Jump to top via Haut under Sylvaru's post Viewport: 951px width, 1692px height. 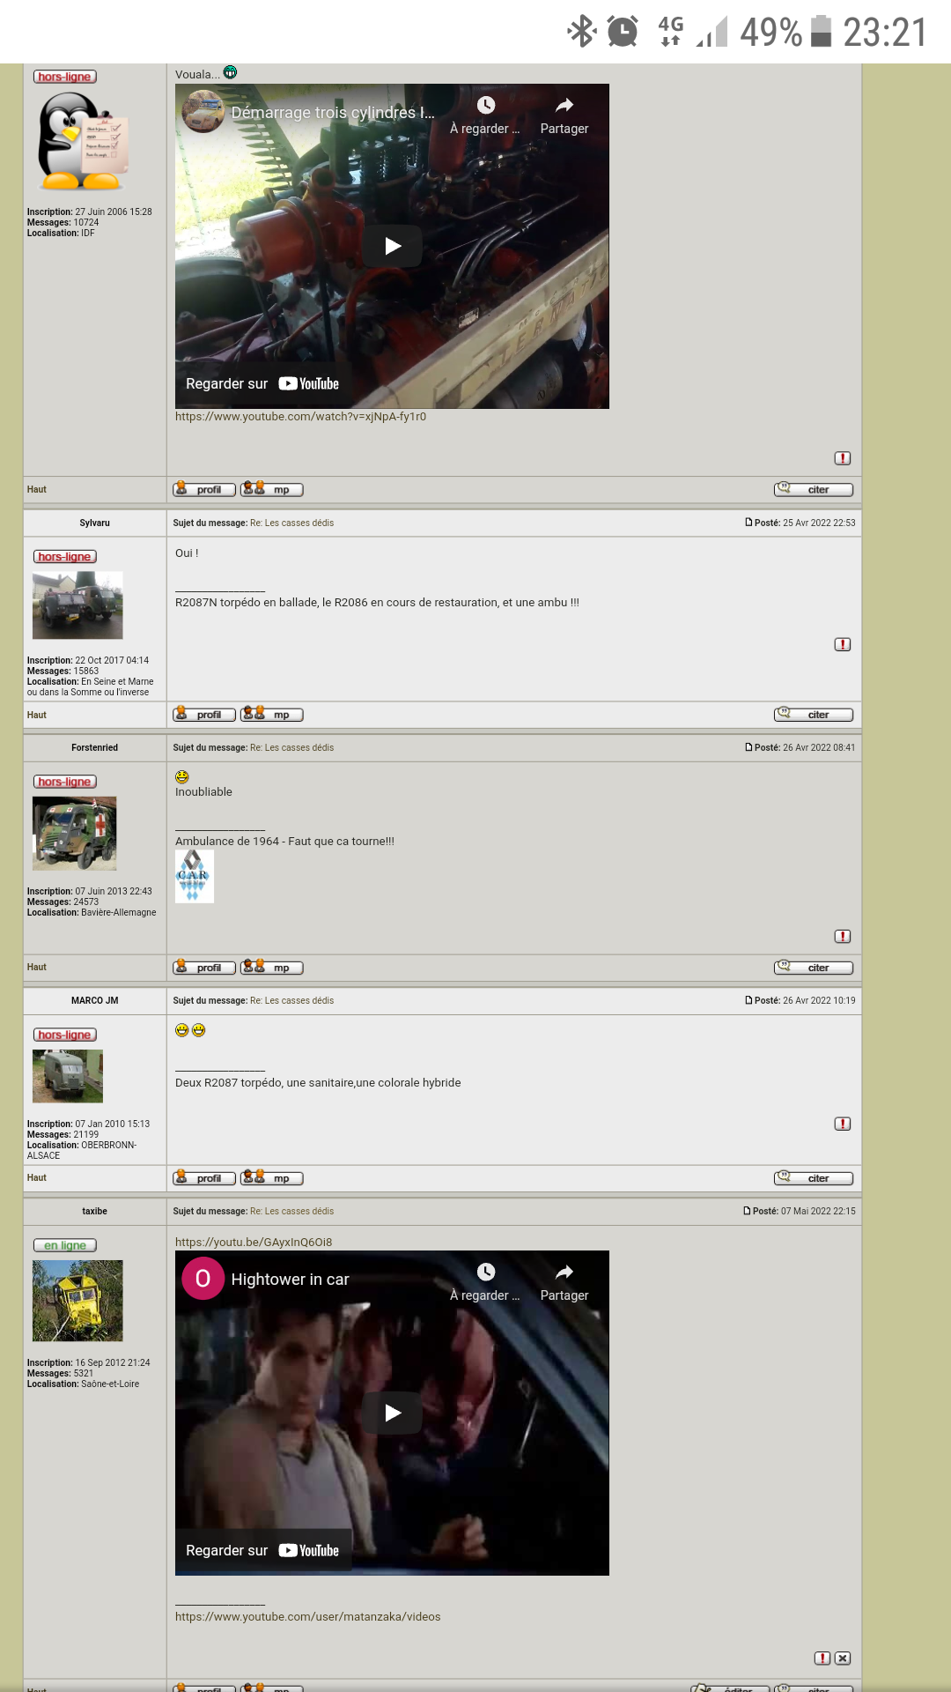(37, 715)
